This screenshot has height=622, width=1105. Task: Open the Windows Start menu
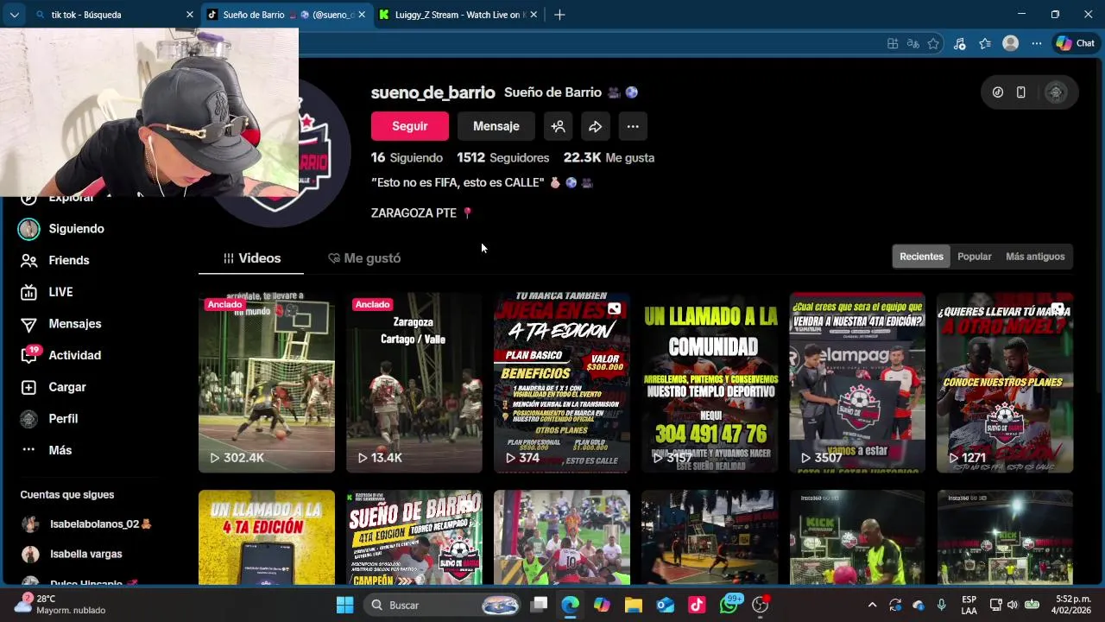[x=344, y=605]
